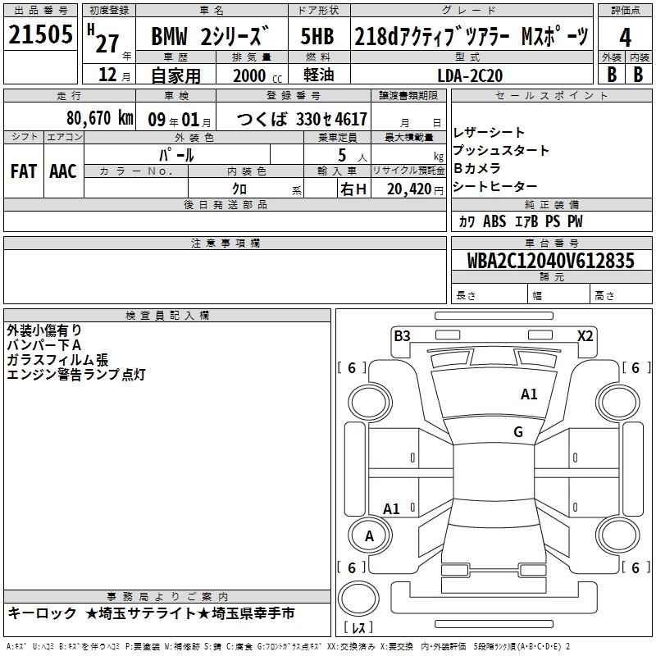Image resolution: width=656 pixels, height=656 pixels.
Task: Select sales point Bカメラ
Action: pos(477,168)
